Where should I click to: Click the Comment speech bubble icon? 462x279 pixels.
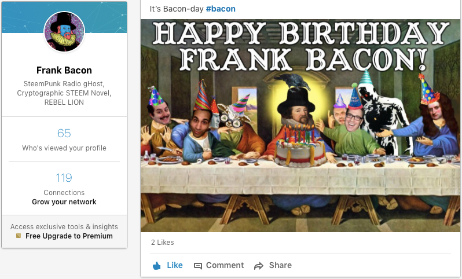pos(197,266)
